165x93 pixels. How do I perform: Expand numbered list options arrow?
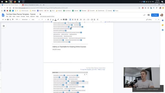tap(86, 20)
